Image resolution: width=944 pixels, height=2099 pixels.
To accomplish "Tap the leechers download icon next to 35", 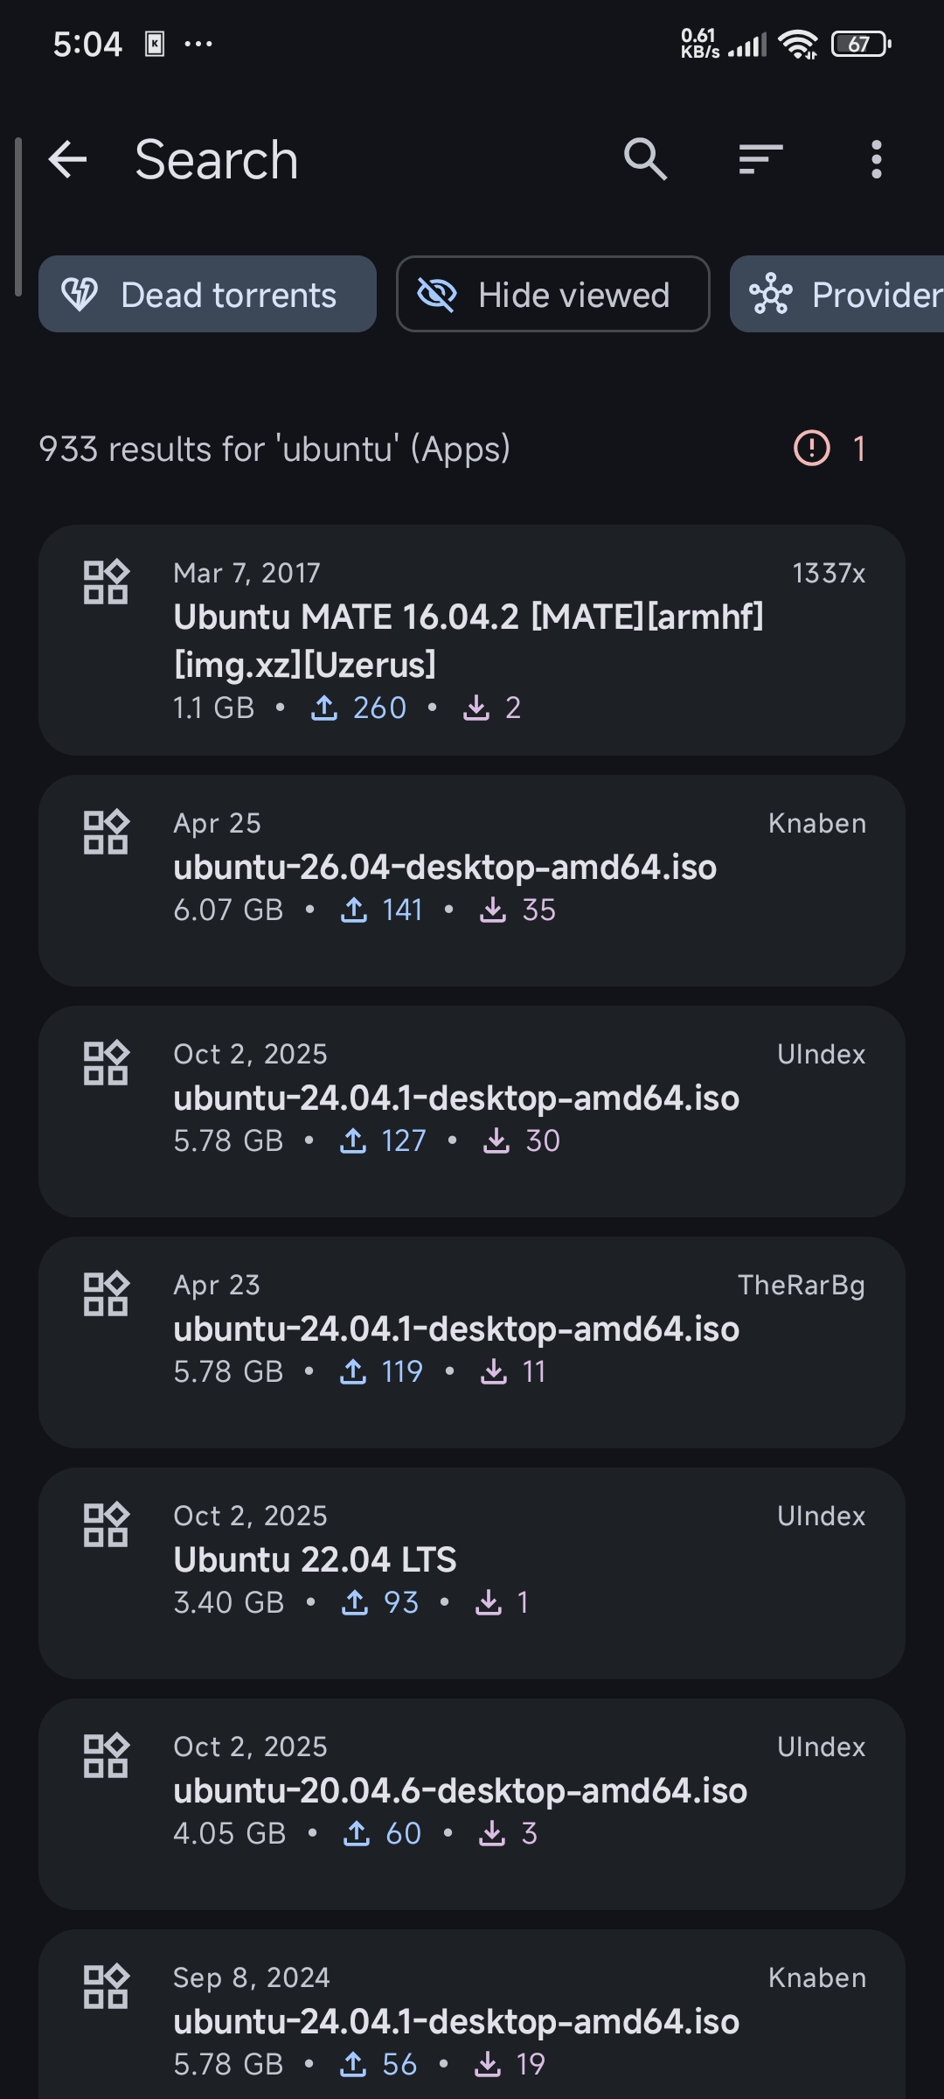I will [x=493, y=910].
